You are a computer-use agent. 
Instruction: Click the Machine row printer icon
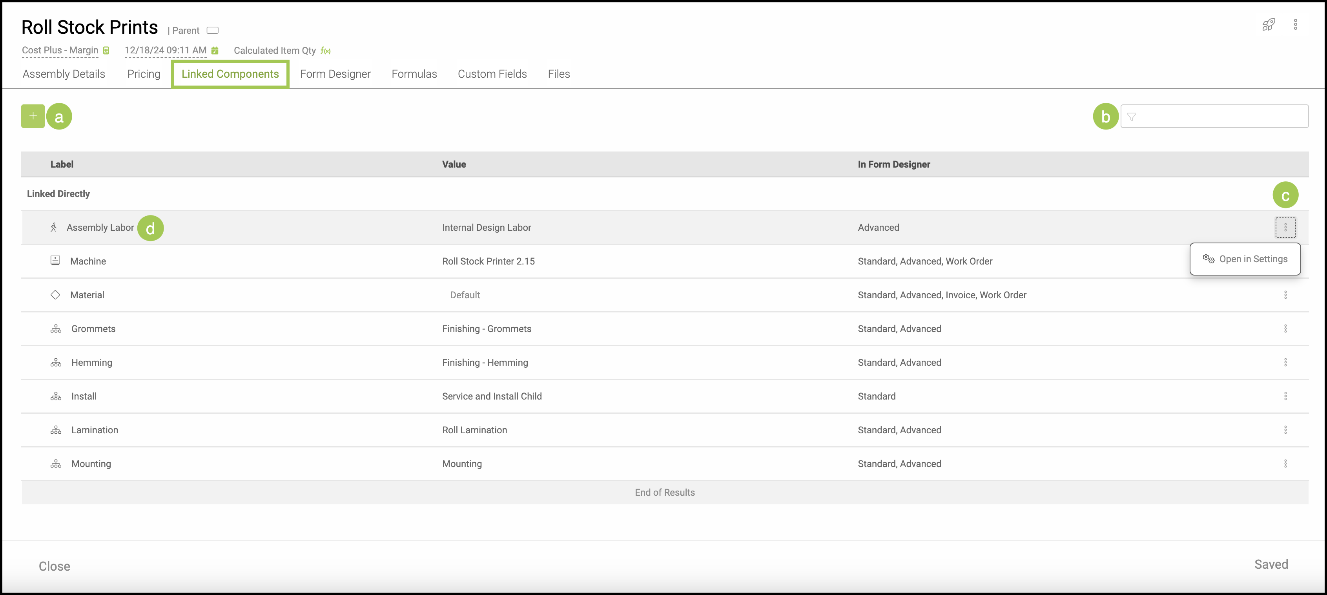55,261
